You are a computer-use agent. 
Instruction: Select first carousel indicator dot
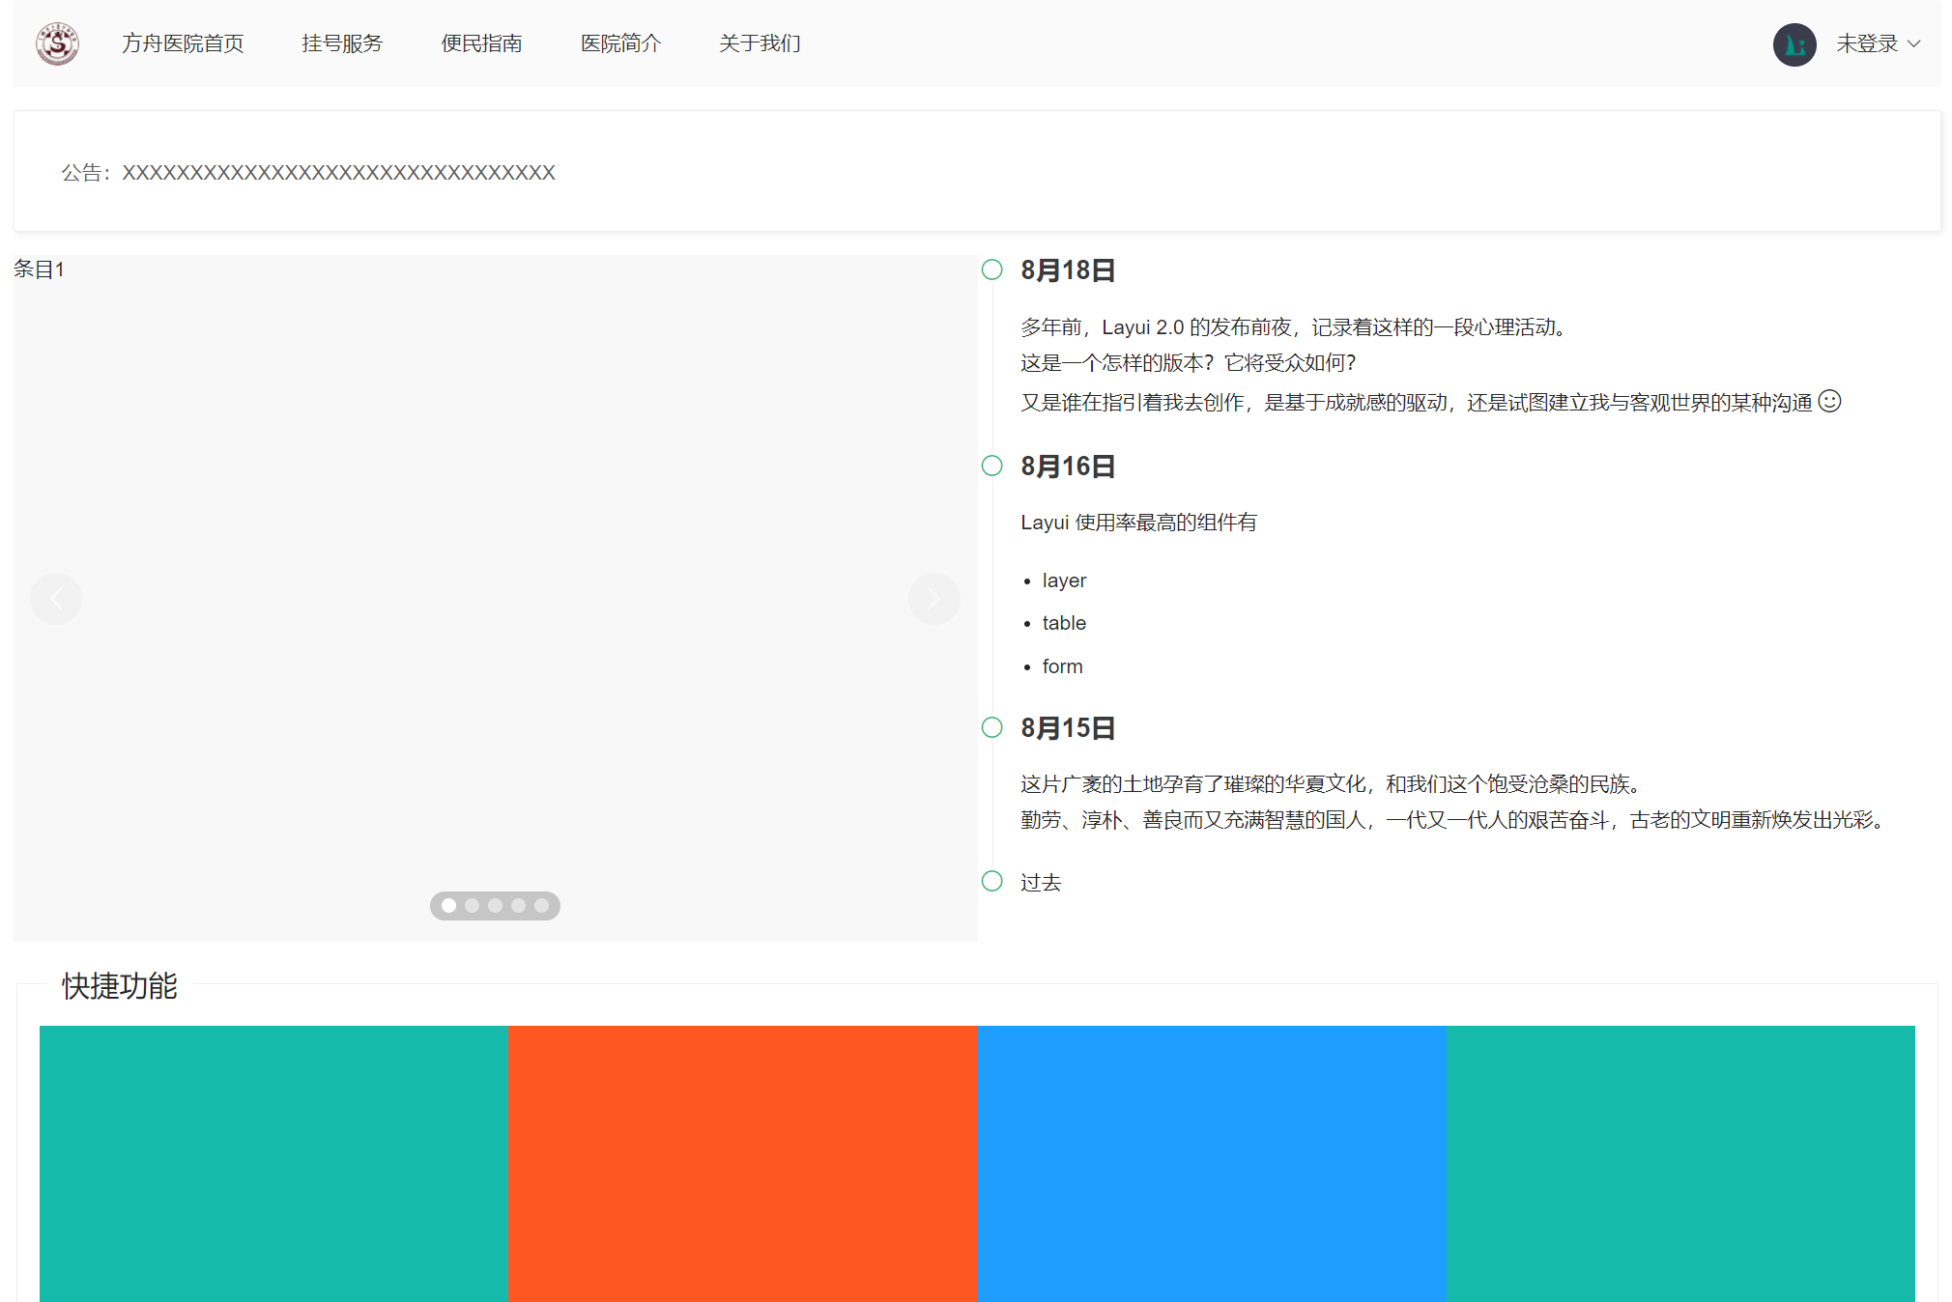click(448, 905)
